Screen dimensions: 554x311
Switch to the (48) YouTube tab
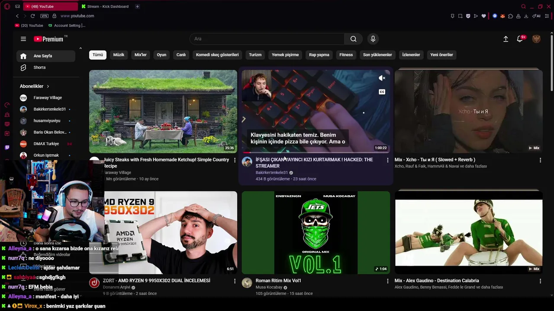click(50, 6)
